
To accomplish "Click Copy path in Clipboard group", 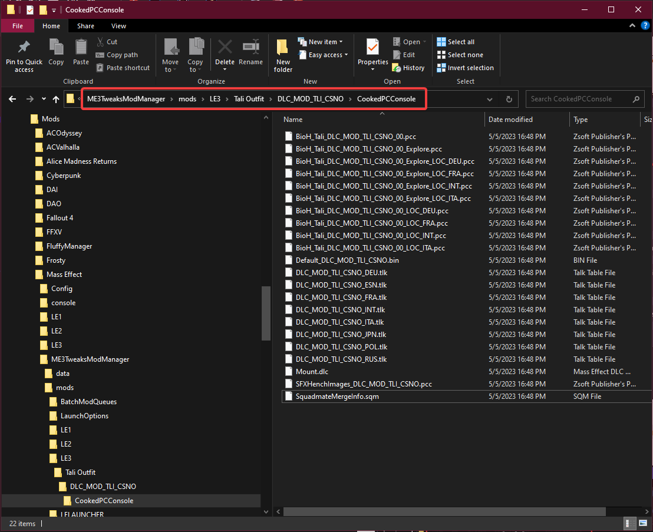I will 117,55.
